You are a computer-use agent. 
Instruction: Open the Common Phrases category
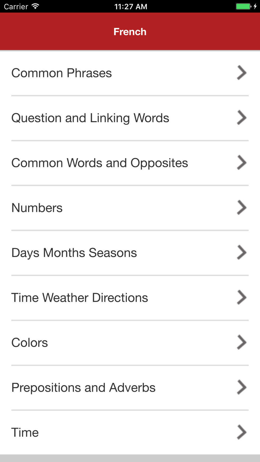[x=62, y=73]
